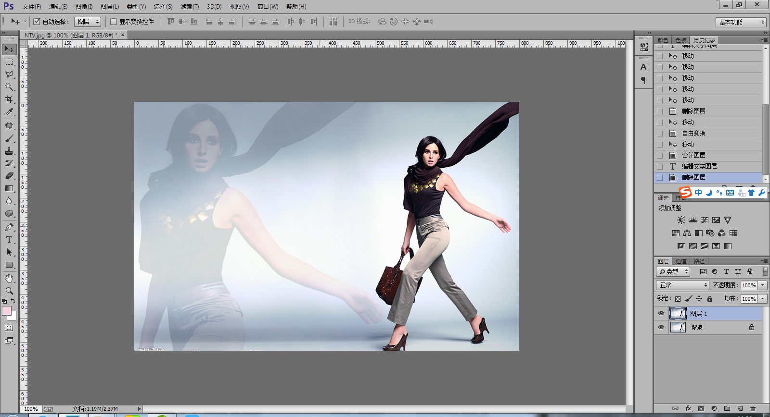Select the Move tool in toolbox
The image size is (770, 417).
(x=9, y=49)
